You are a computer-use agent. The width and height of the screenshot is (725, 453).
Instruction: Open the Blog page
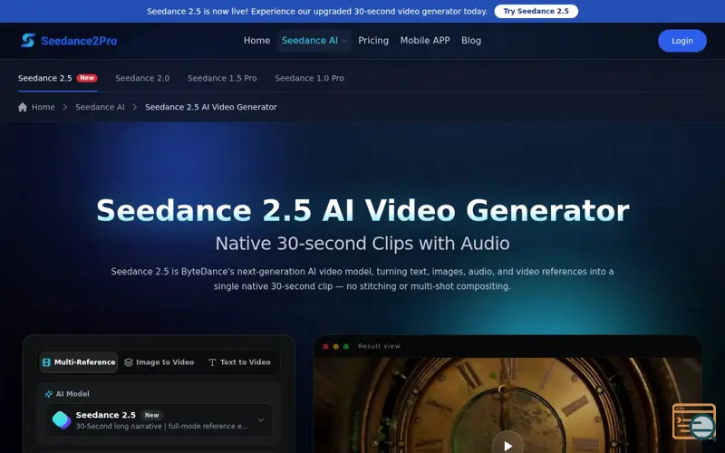[471, 41]
